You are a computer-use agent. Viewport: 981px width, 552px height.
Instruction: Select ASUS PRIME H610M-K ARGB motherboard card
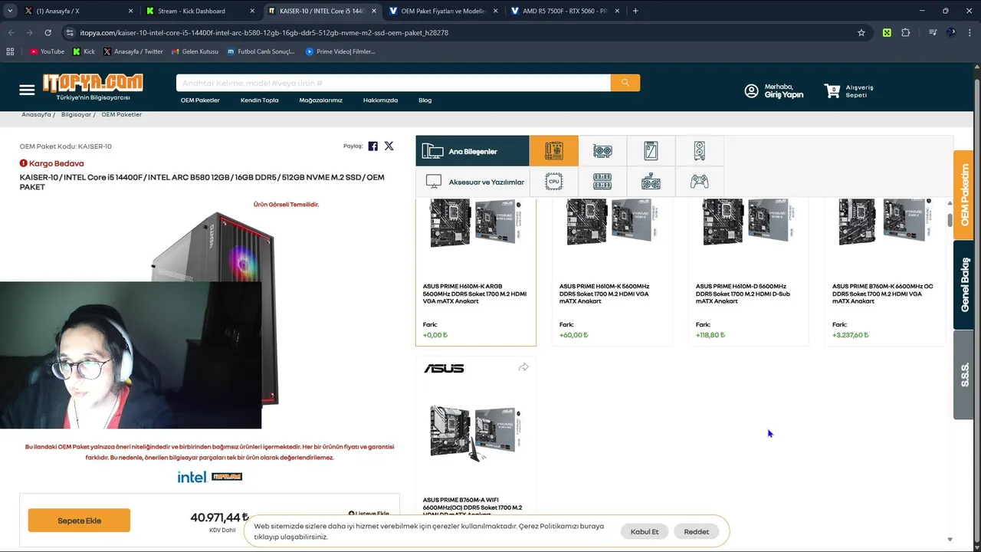(x=475, y=271)
